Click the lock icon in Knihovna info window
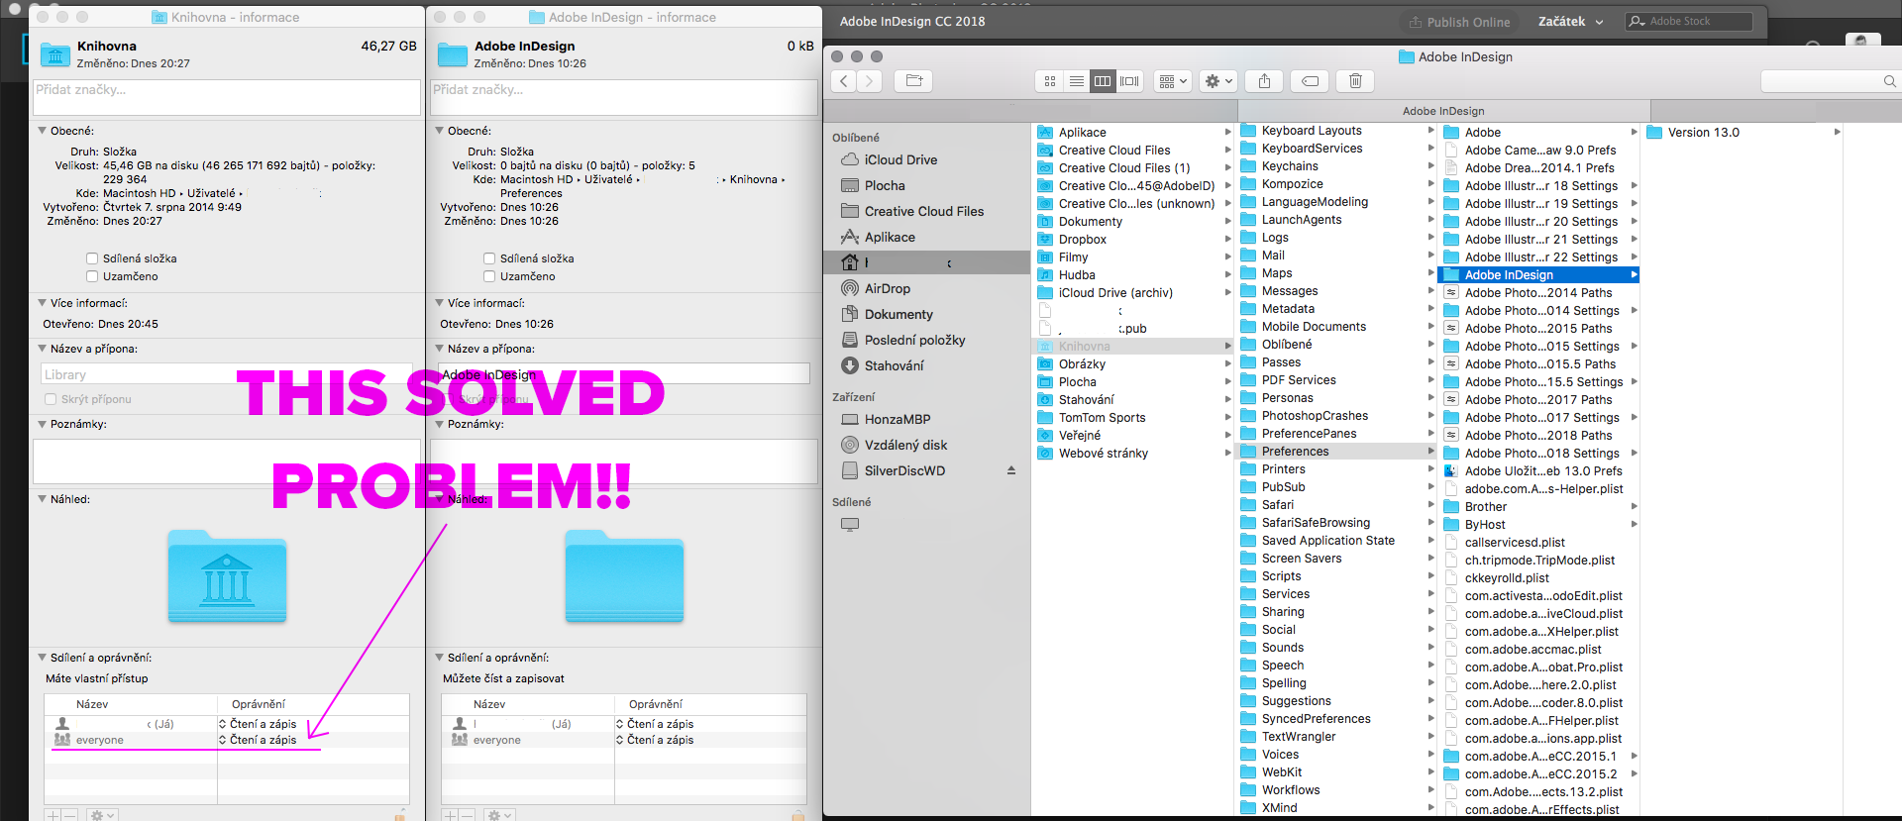The image size is (1902, 821). (400, 815)
